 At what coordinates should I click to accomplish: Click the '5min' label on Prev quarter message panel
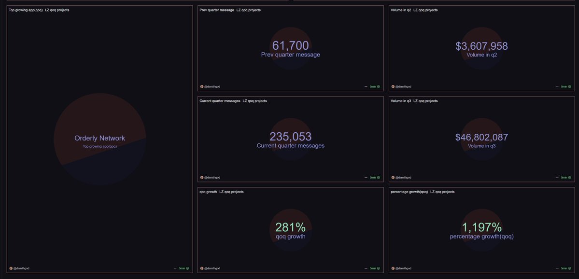[373, 87]
